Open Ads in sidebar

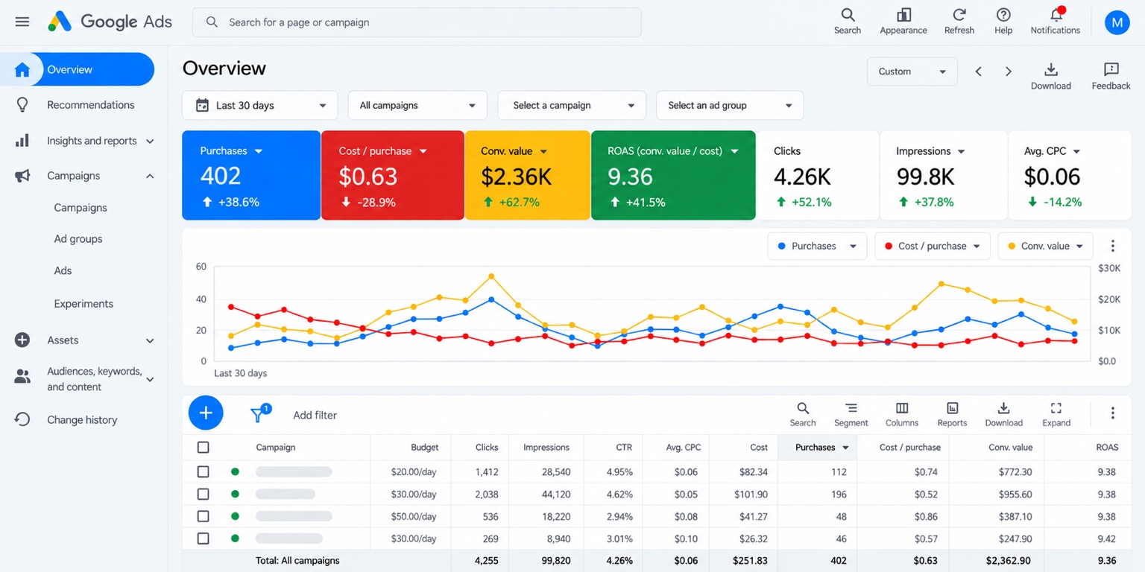pos(63,270)
